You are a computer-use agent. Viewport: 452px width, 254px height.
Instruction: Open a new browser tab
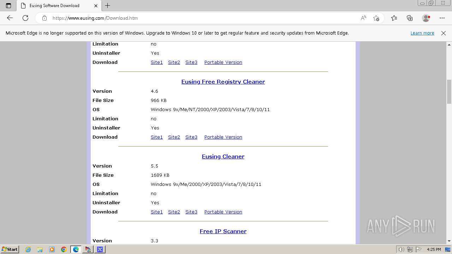pyautogui.click(x=108, y=6)
